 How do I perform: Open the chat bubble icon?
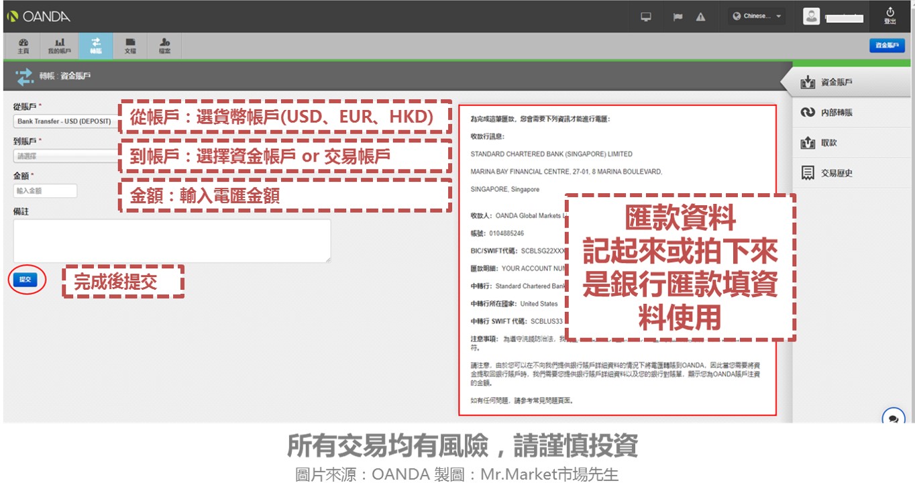pyautogui.click(x=893, y=419)
